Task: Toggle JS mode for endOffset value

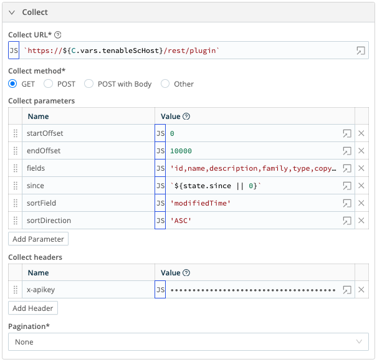Action: [160, 151]
